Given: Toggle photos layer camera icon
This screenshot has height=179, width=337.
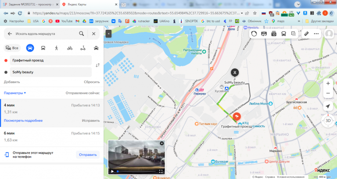Looking at the screenshot, I should pos(274,34).
